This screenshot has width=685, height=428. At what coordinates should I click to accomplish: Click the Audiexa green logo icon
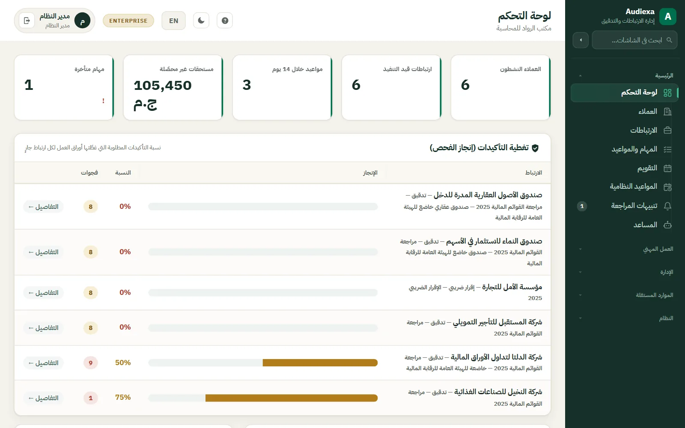[x=668, y=17]
